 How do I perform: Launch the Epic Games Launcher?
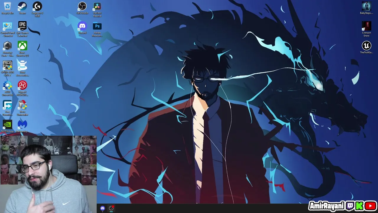[22, 29]
